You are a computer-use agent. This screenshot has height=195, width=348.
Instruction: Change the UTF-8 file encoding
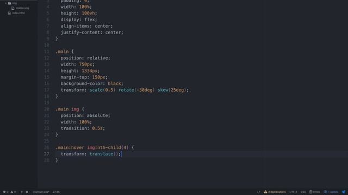coord(293,192)
